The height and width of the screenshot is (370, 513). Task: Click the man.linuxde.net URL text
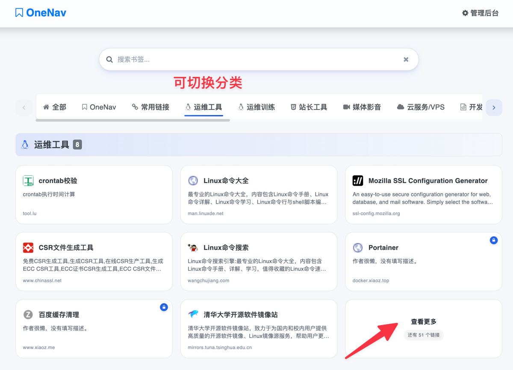coord(206,213)
